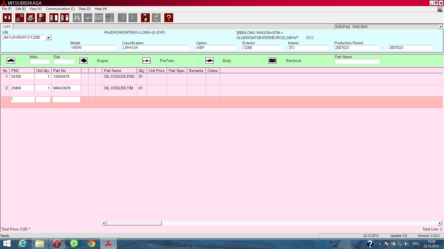Expand the VIN dropdown list
Screen dimensions: 444x249
tap(48, 38)
